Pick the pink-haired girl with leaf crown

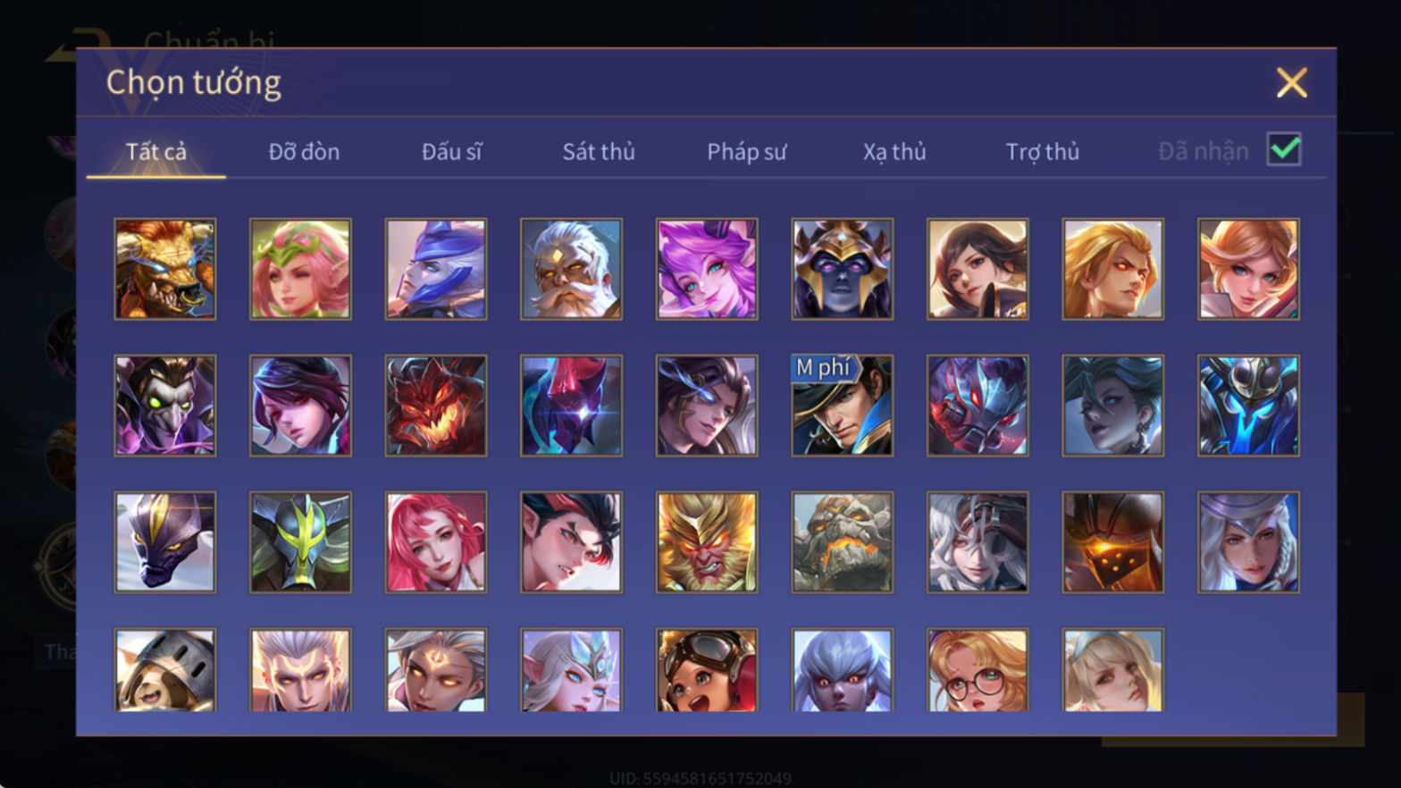pos(300,269)
